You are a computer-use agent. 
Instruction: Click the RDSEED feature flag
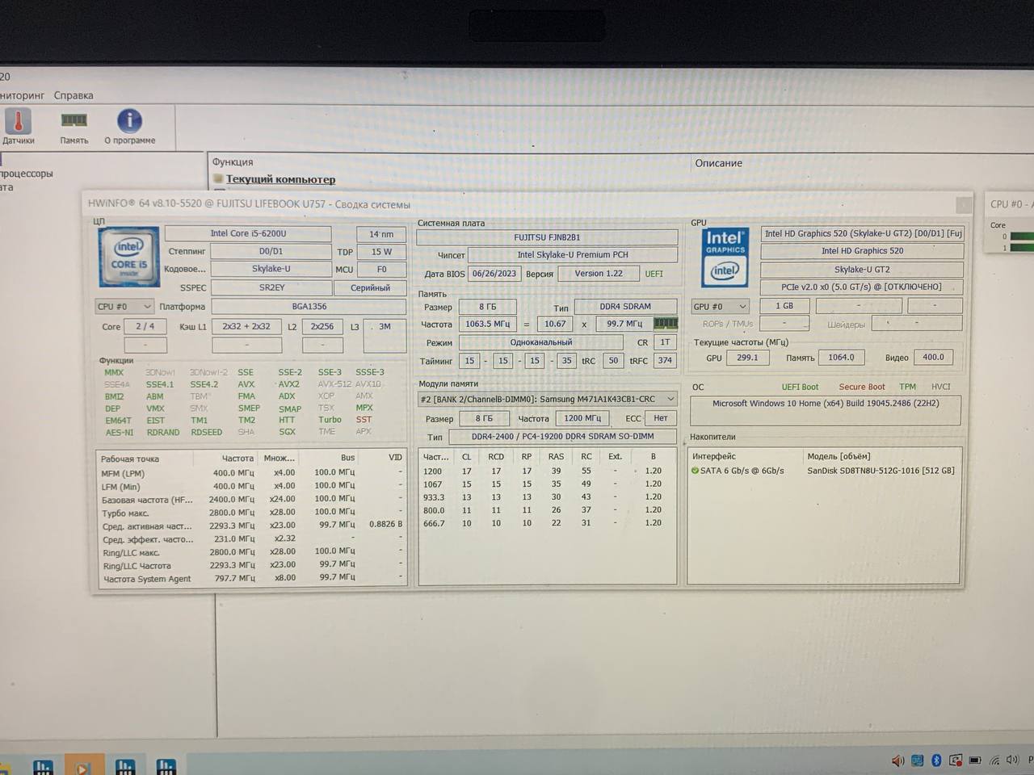coord(207,433)
